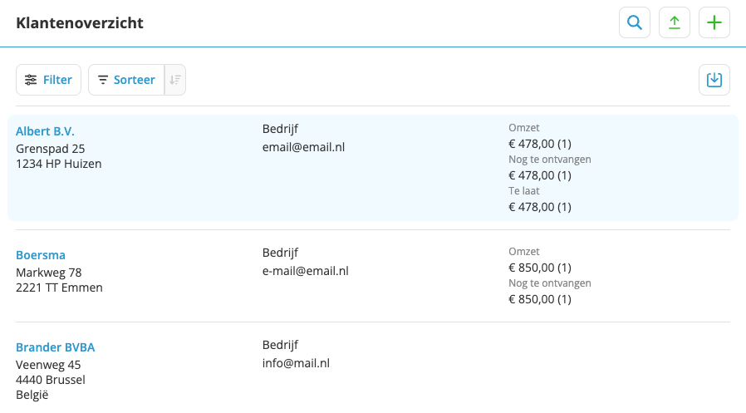Click email@email.nl for Albert B.V.
The width and height of the screenshot is (746, 413).
(x=303, y=148)
